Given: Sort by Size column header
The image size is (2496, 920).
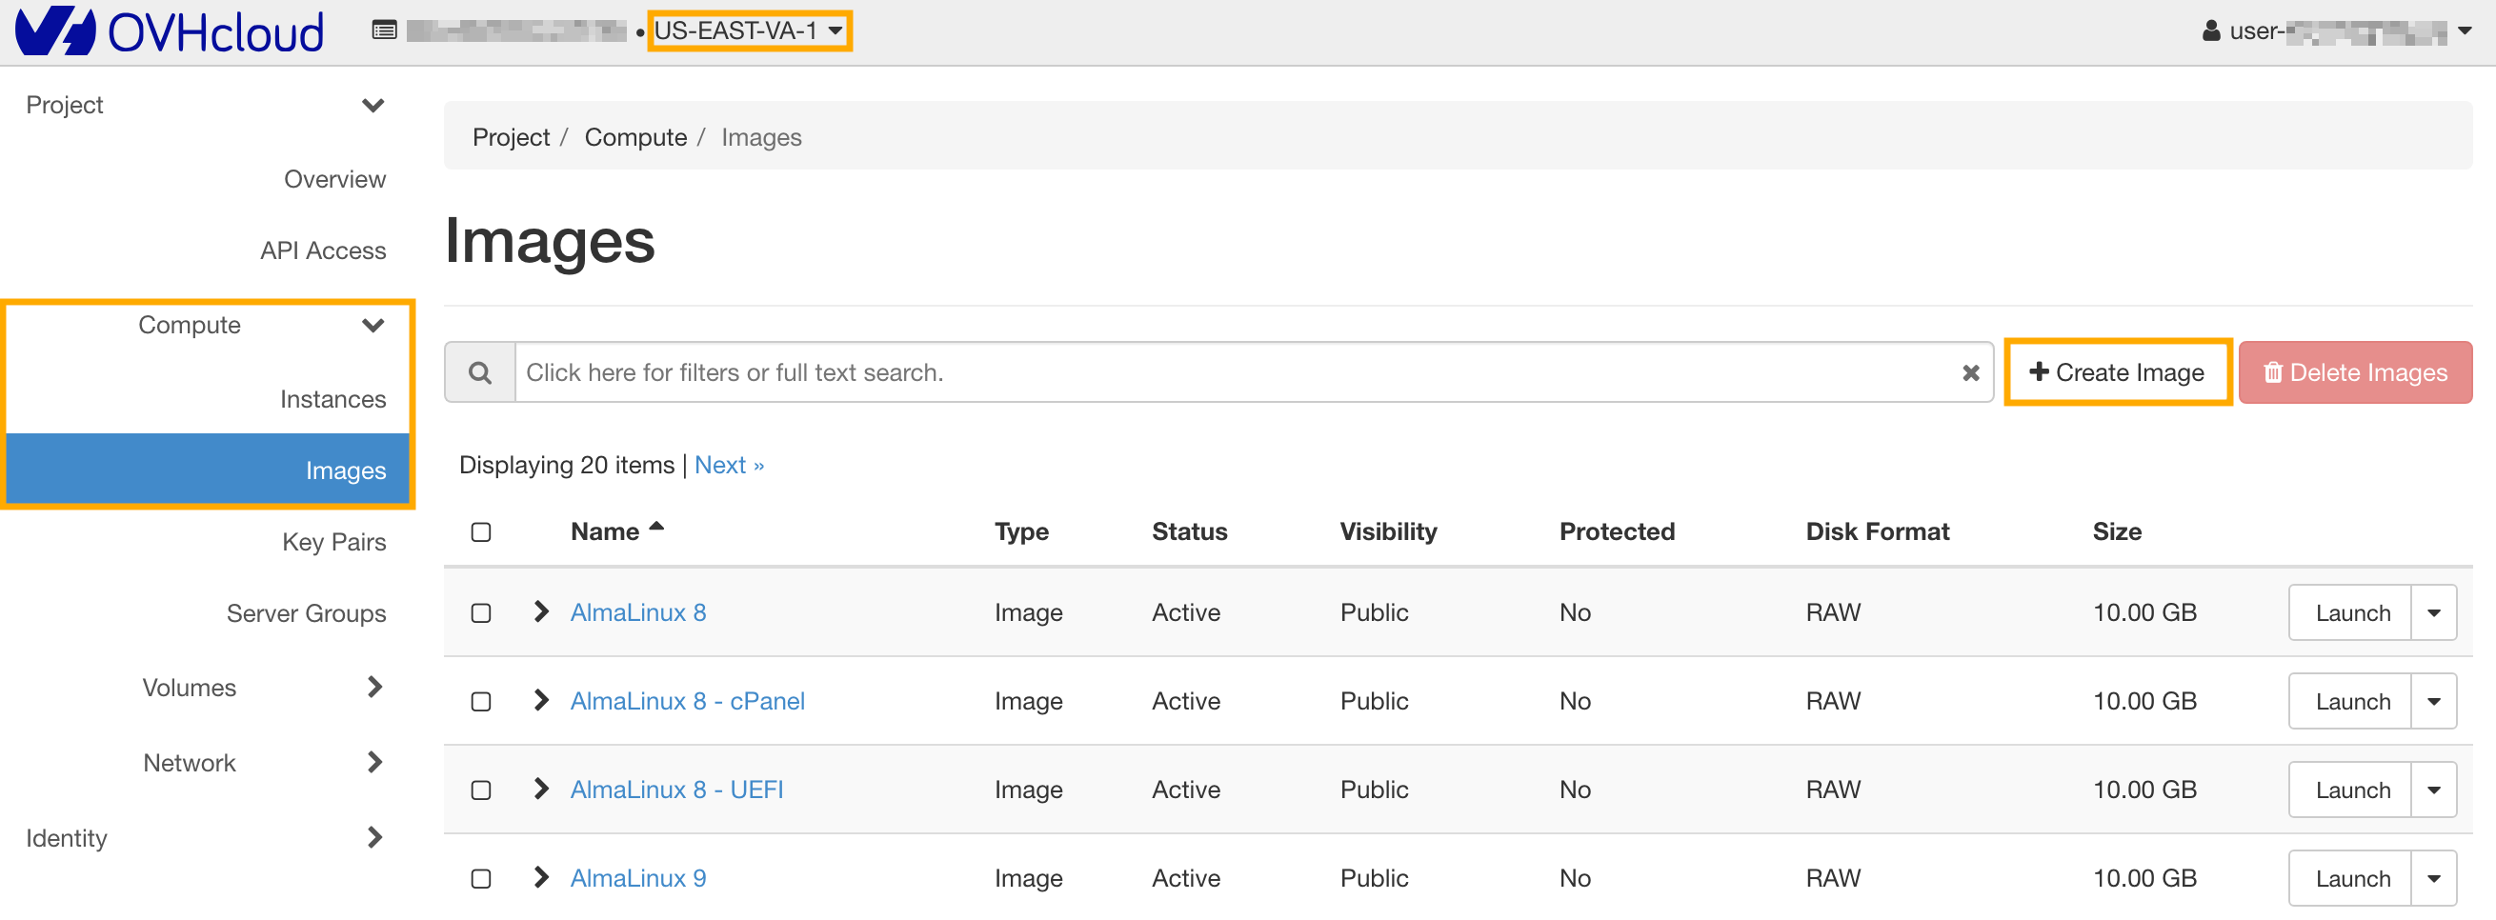Looking at the screenshot, I should 2116,531.
